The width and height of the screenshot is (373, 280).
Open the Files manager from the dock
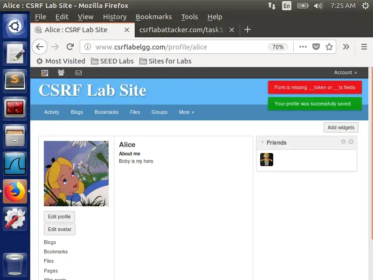15,136
